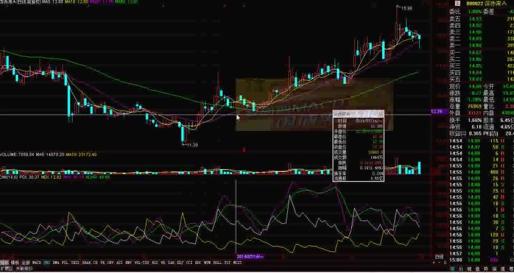Click the 总量 76969 value
The height and width of the screenshot is (273, 514).
click(x=474, y=107)
